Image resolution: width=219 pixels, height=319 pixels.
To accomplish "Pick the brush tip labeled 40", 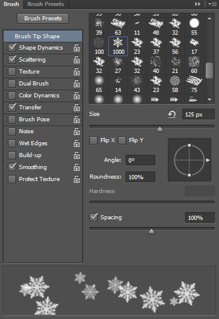I will click(156, 65).
